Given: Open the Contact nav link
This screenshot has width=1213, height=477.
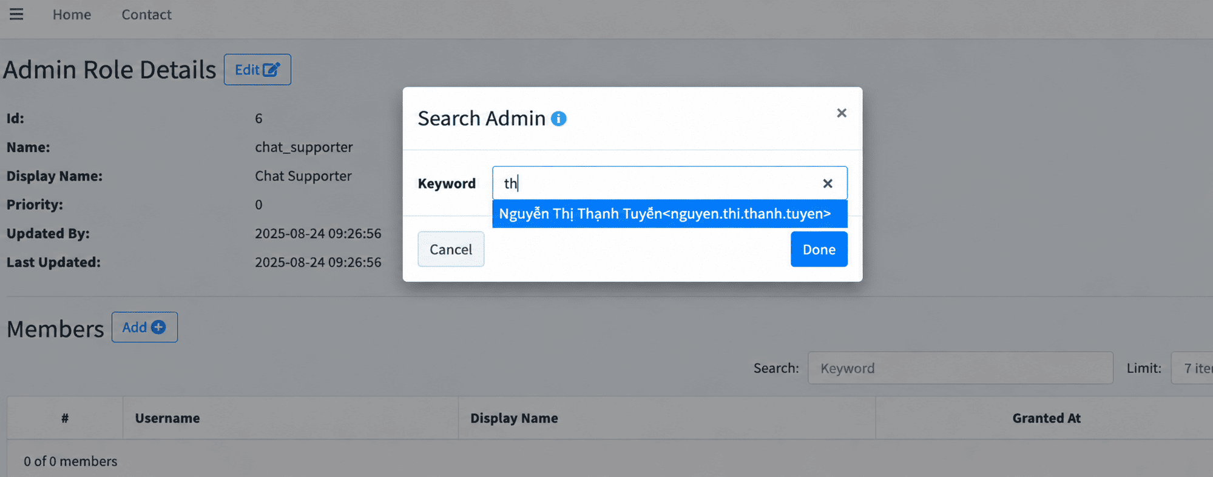Looking at the screenshot, I should [x=146, y=15].
